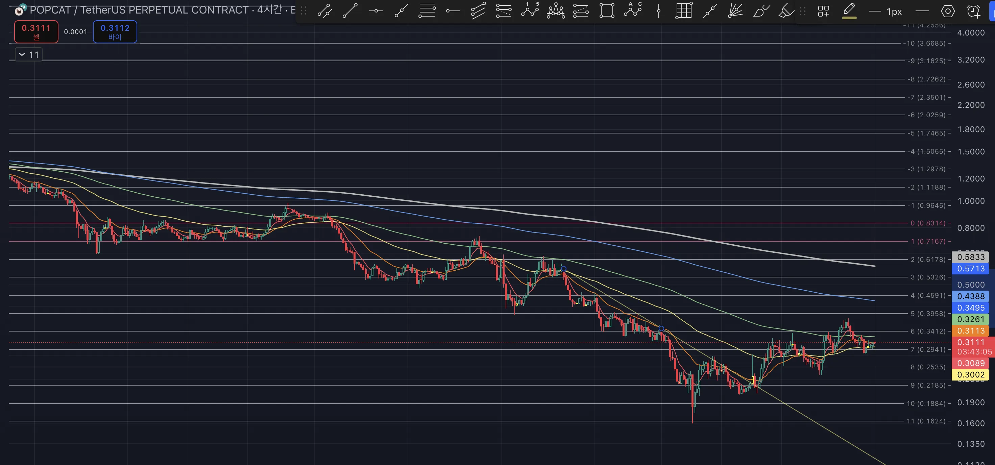Select the Gann box grid tool

[x=684, y=11]
